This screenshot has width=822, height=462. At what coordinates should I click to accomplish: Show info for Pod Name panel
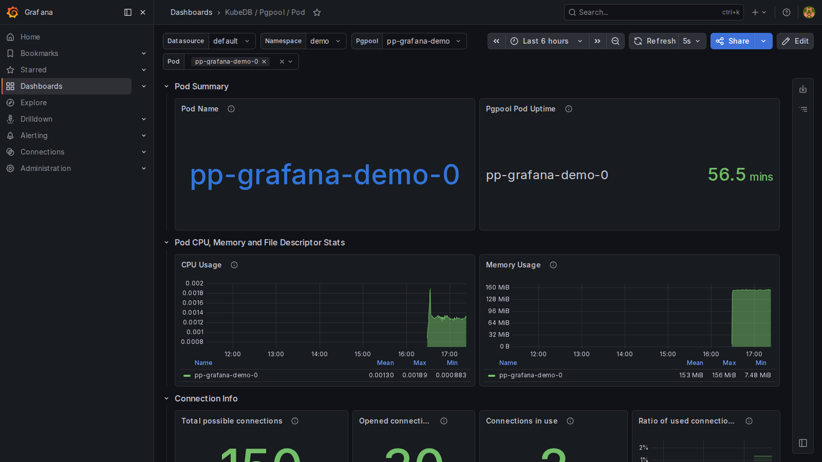[x=231, y=109]
